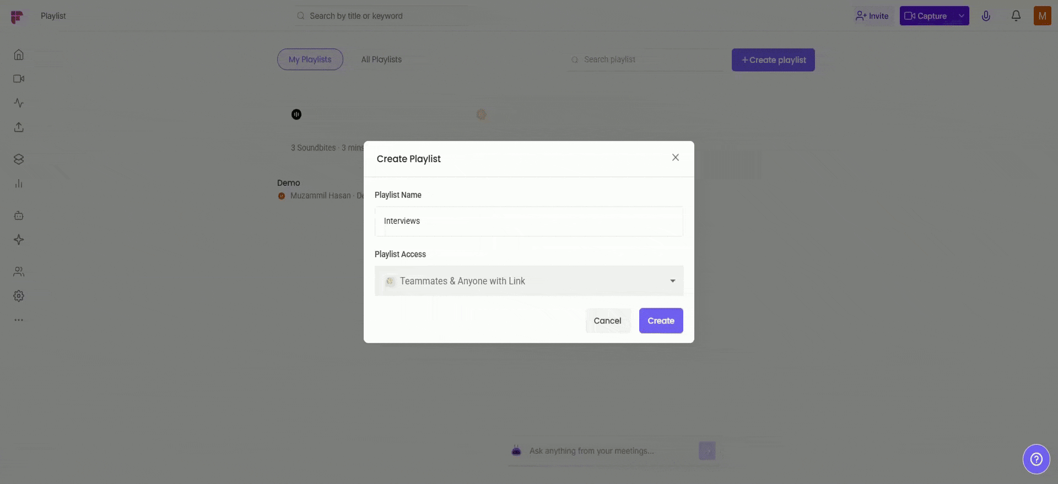
Task: Close the Create Playlist dialog with X
Action: click(675, 158)
